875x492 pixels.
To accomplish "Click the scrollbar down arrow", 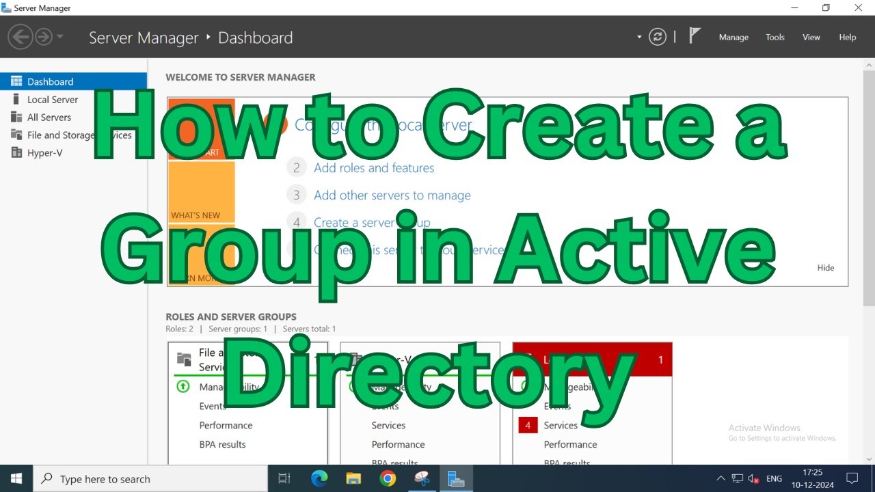I will click(869, 459).
